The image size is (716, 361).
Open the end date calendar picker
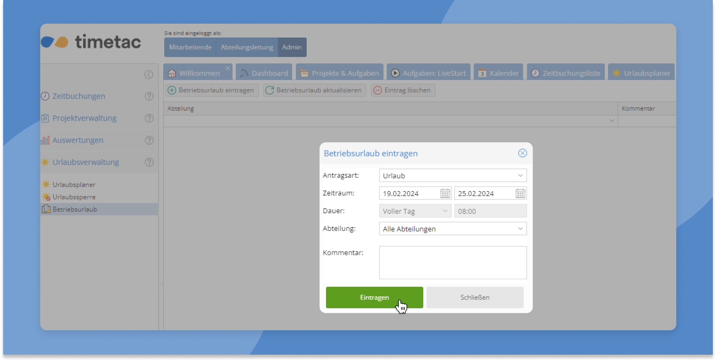pyautogui.click(x=520, y=194)
